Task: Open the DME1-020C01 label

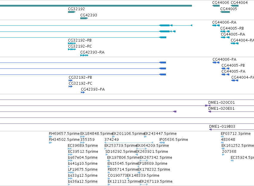Action: click(221, 102)
